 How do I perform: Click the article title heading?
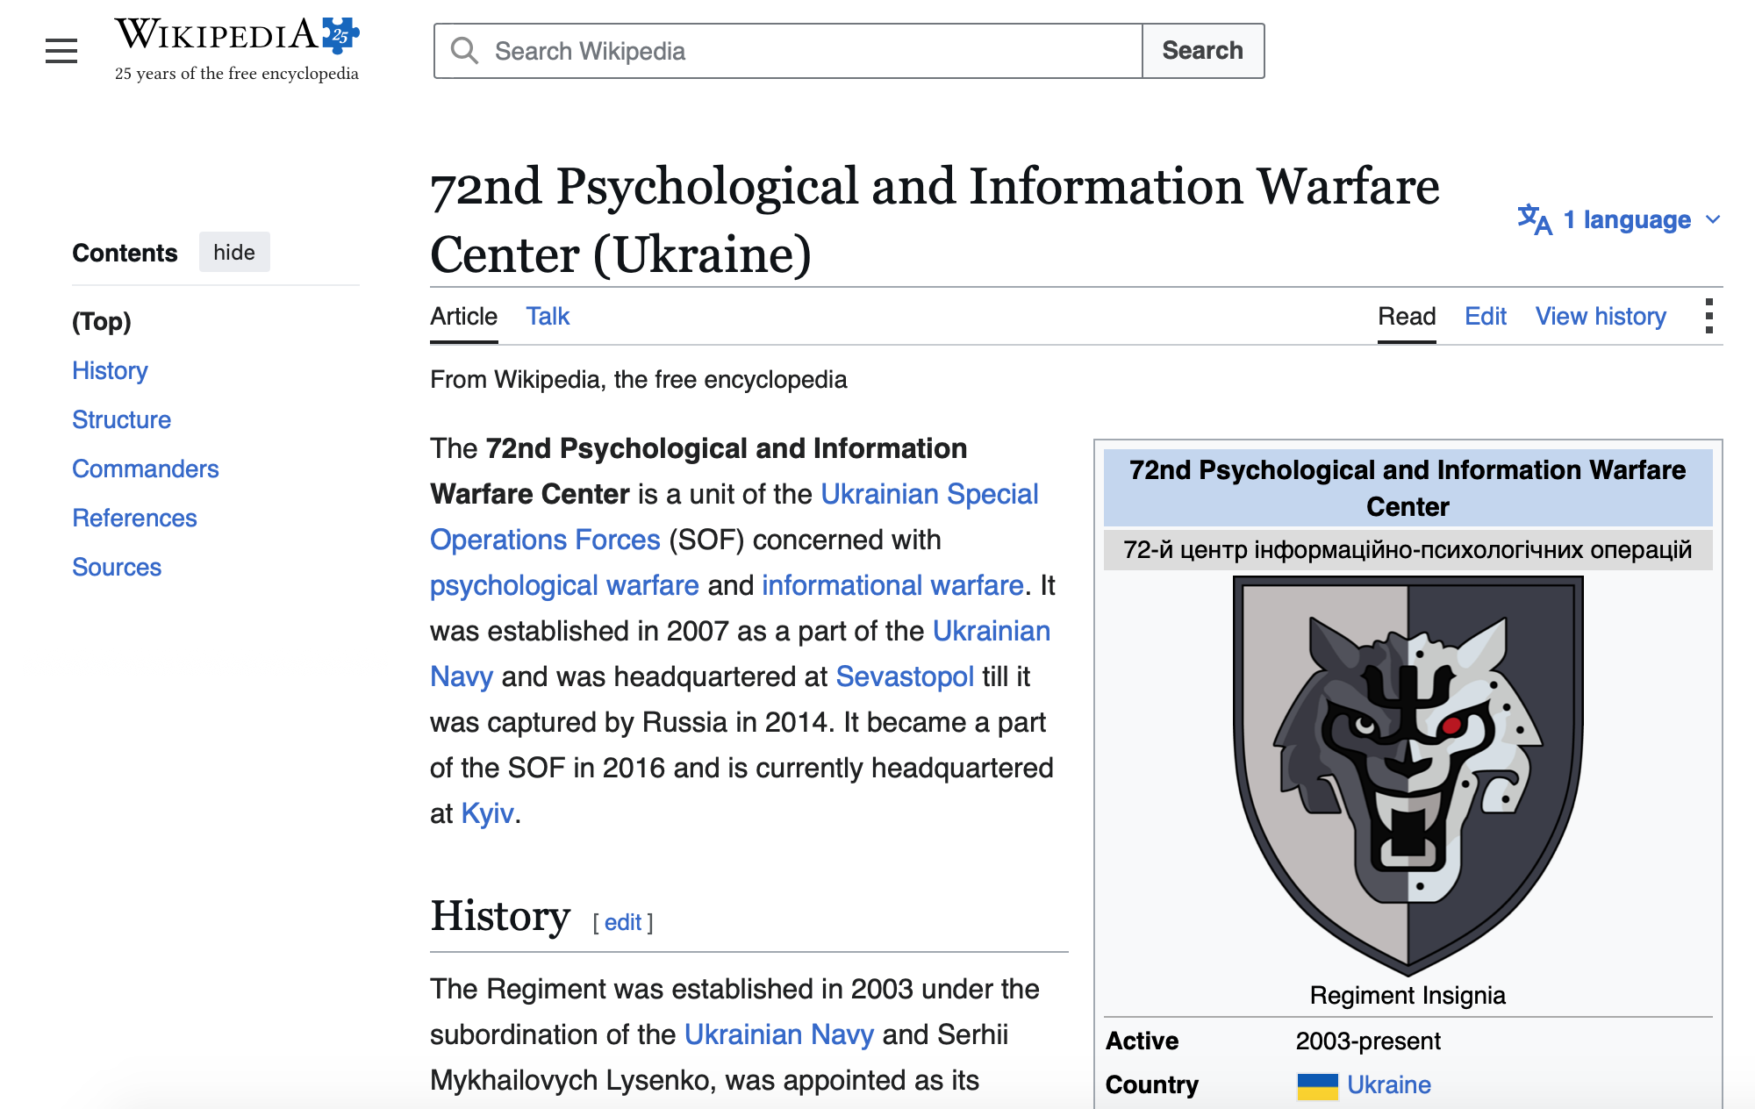click(935, 220)
